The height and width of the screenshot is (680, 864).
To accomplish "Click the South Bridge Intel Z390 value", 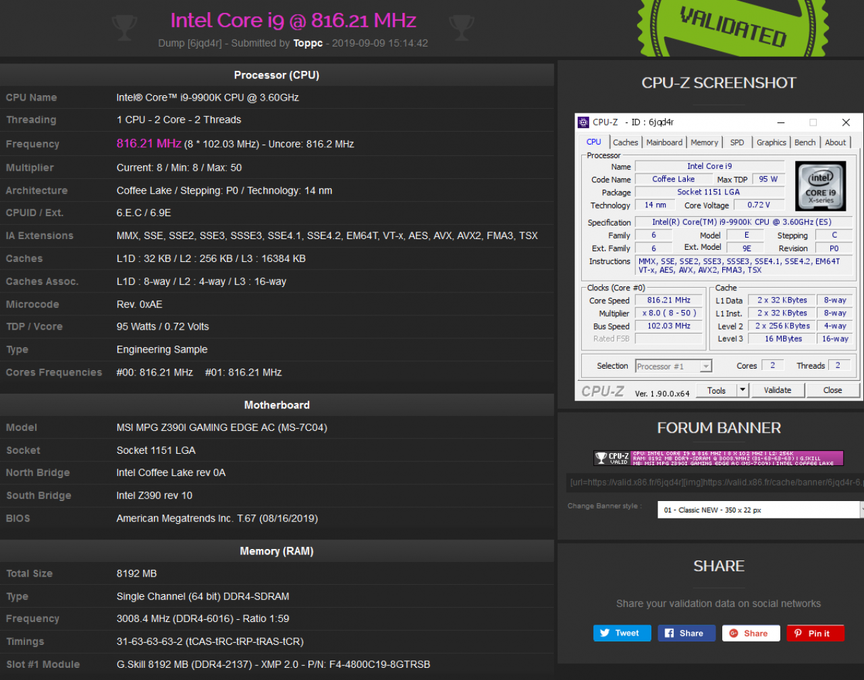I will 155,496.
